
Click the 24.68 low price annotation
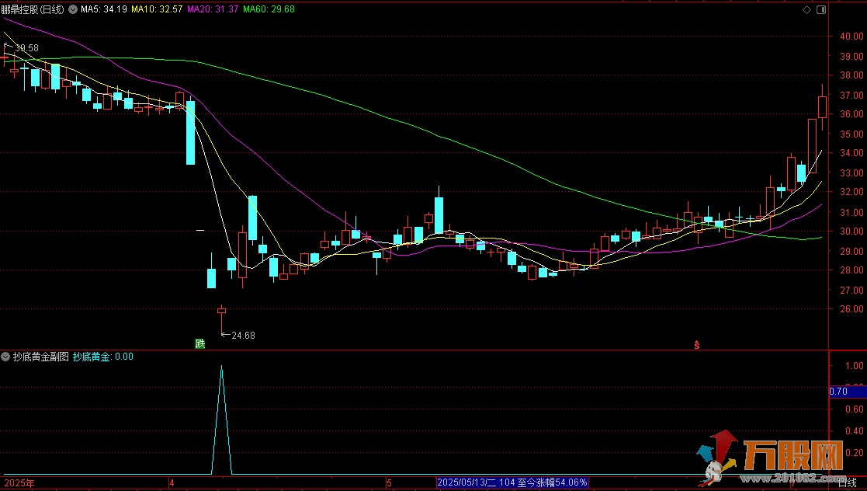pos(242,336)
